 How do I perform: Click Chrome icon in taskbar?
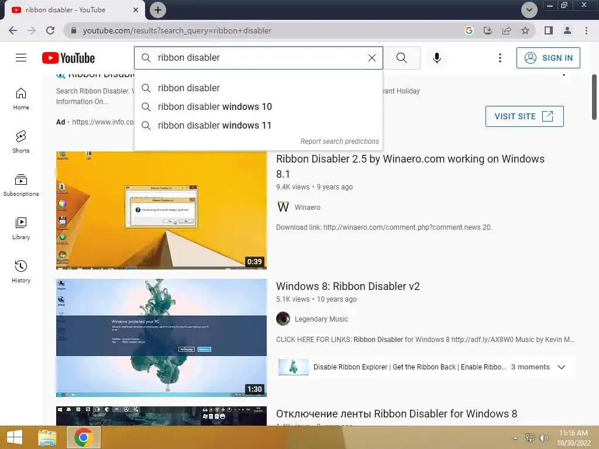[x=84, y=437]
